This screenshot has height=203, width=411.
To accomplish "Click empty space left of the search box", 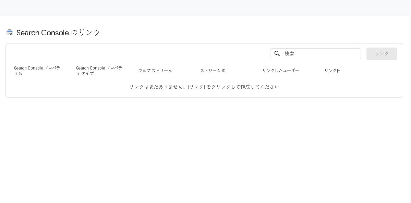I will tap(137, 54).
